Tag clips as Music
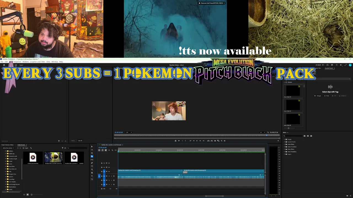 point(327,96)
